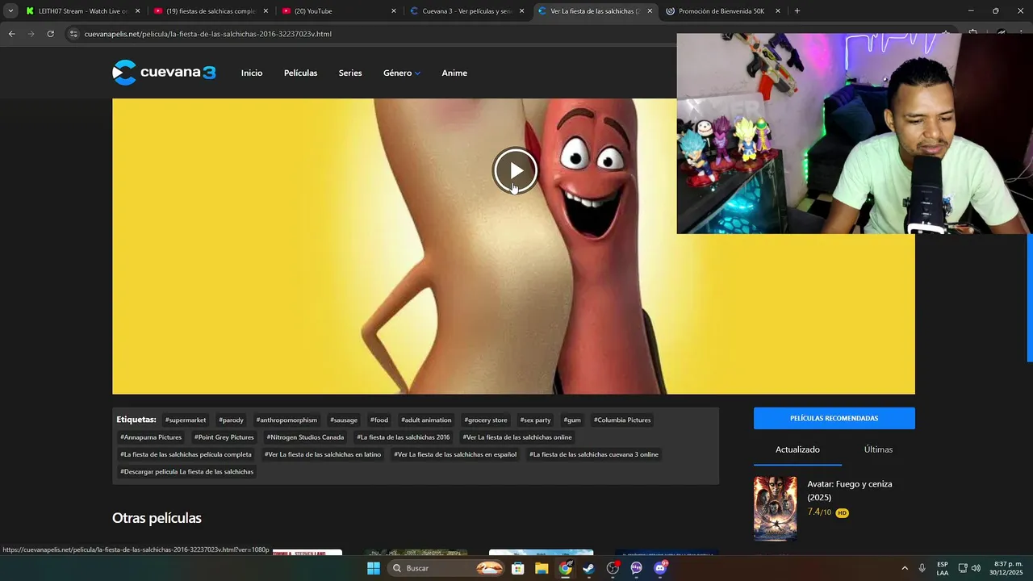Close the Cuevana 3 tab
Image resolution: width=1033 pixels, height=581 pixels.
pos(522,11)
